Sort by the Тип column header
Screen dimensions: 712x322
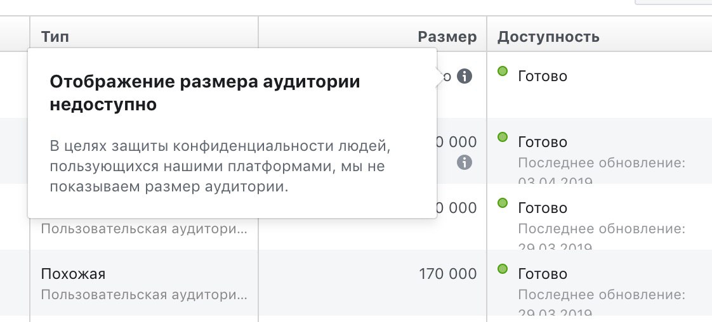[55, 36]
